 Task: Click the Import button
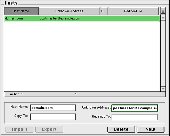[x=19, y=129]
